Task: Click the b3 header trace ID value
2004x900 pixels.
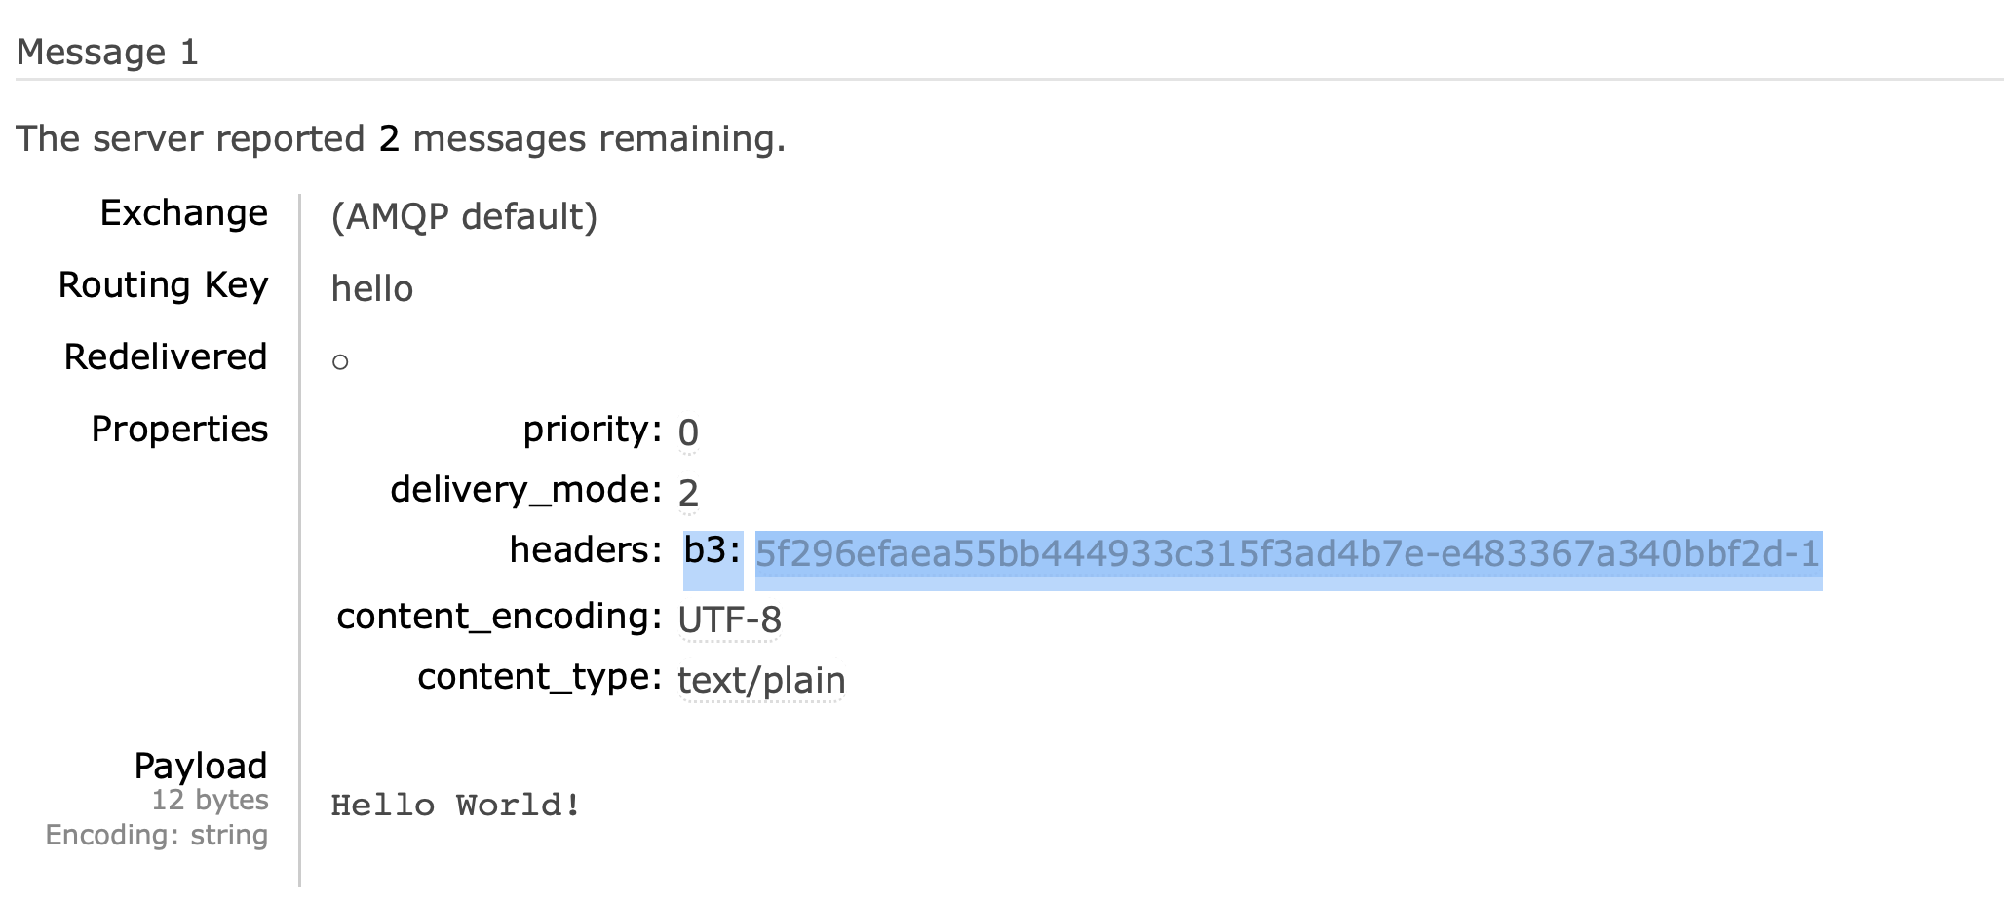Action: (x=1288, y=554)
